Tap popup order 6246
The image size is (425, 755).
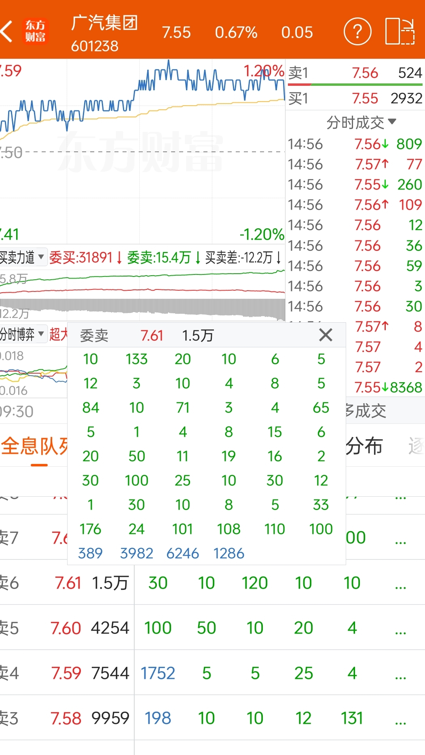(183, 553)
